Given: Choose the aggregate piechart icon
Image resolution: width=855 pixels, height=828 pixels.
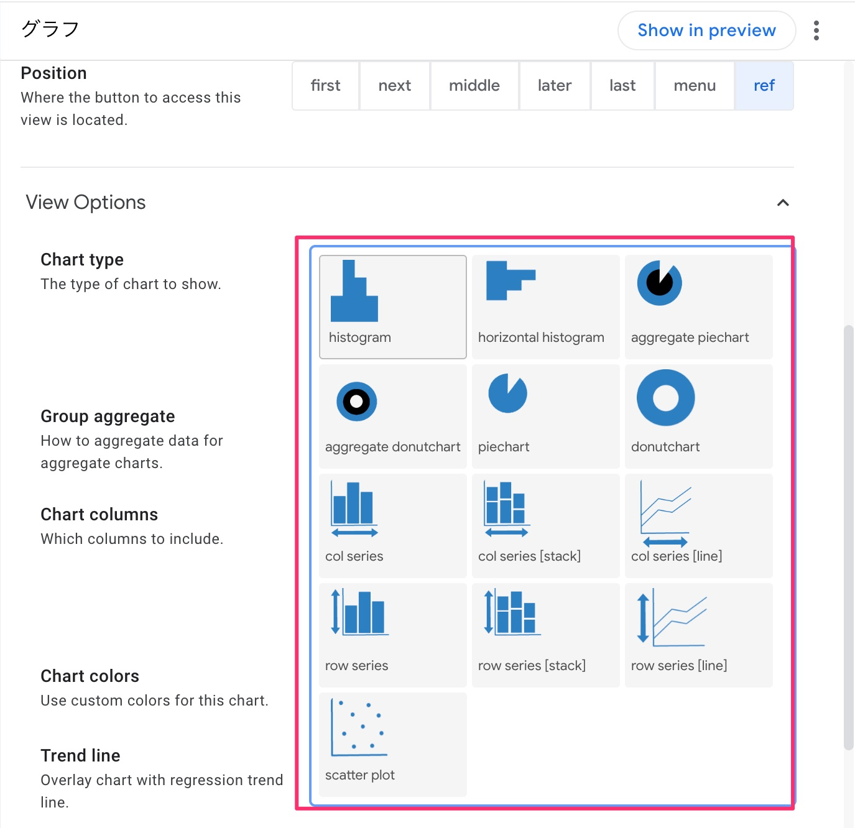Looking at the screenshot, I should 698,305.
